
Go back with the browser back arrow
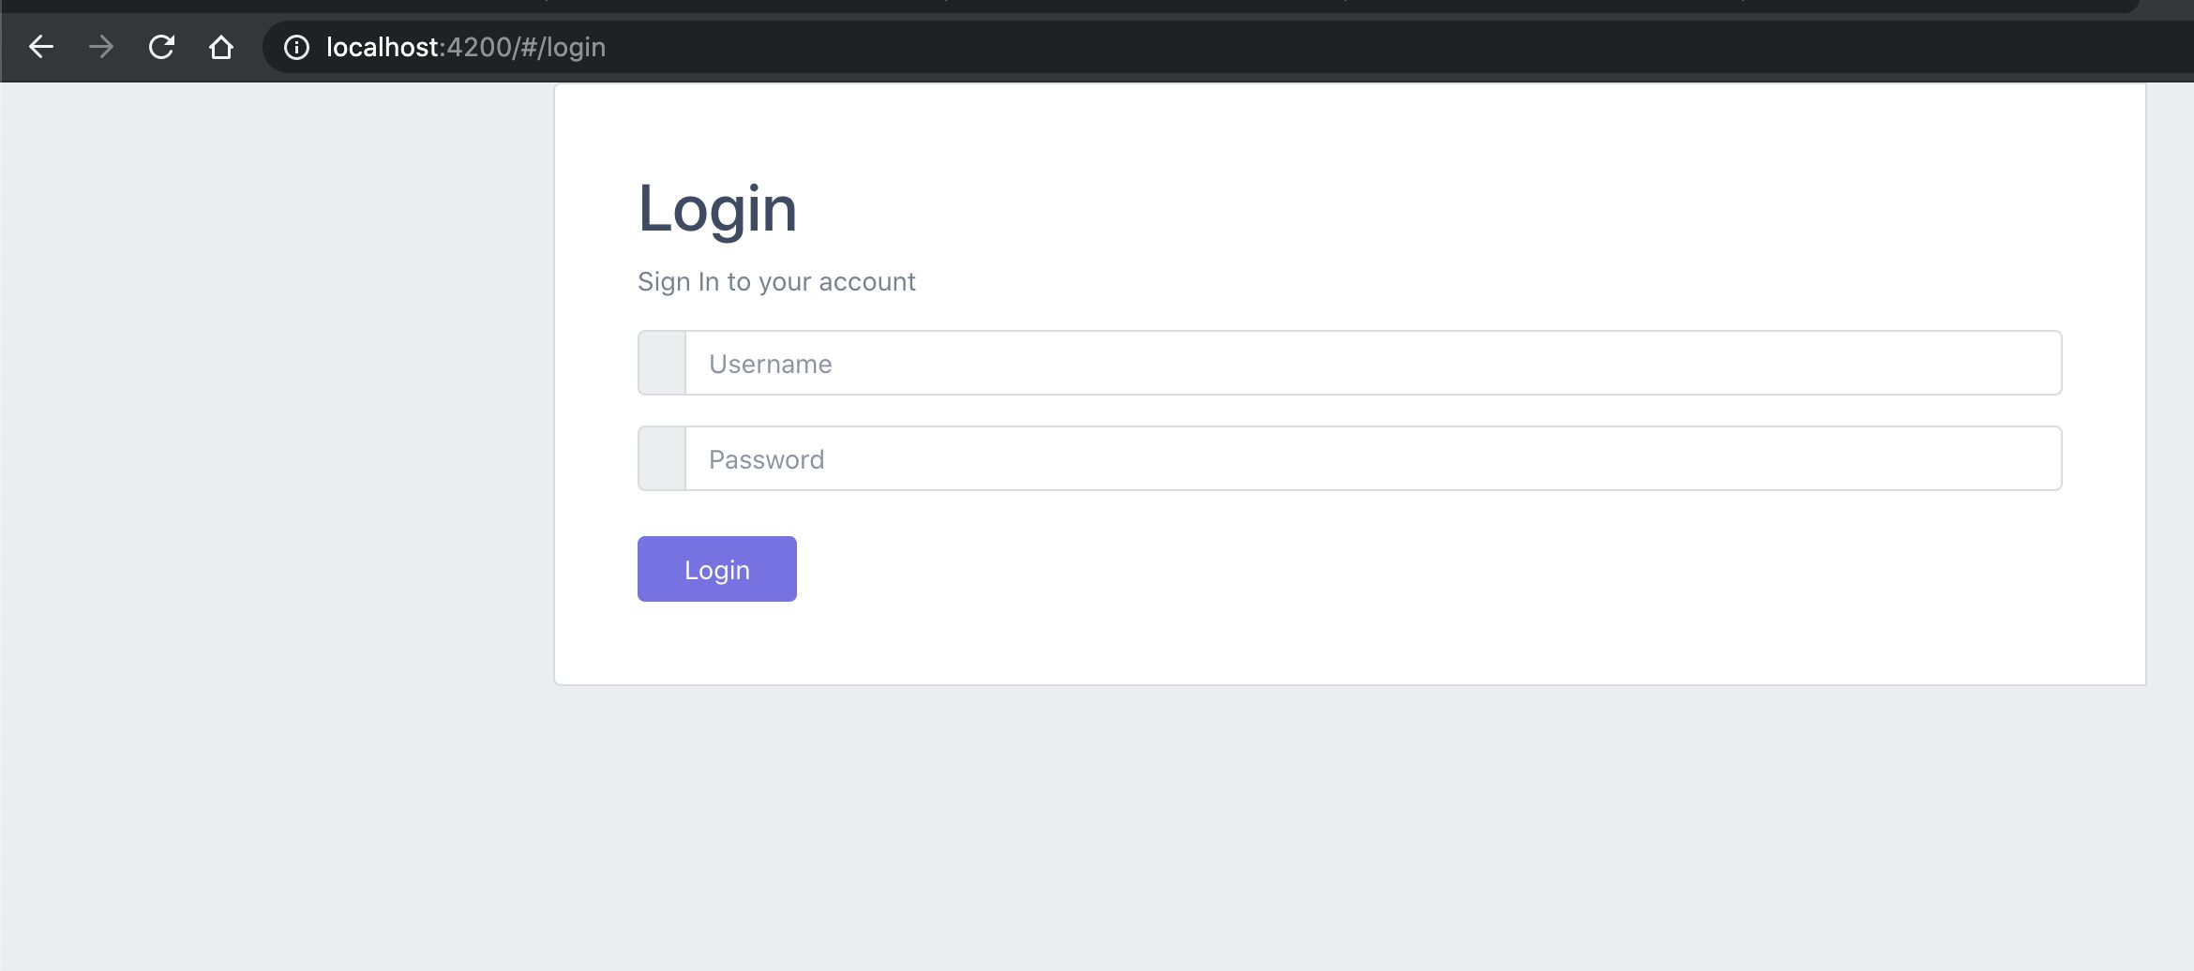coord(41,47)
